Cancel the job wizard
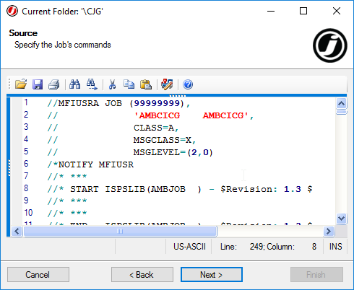 point(38,275)
